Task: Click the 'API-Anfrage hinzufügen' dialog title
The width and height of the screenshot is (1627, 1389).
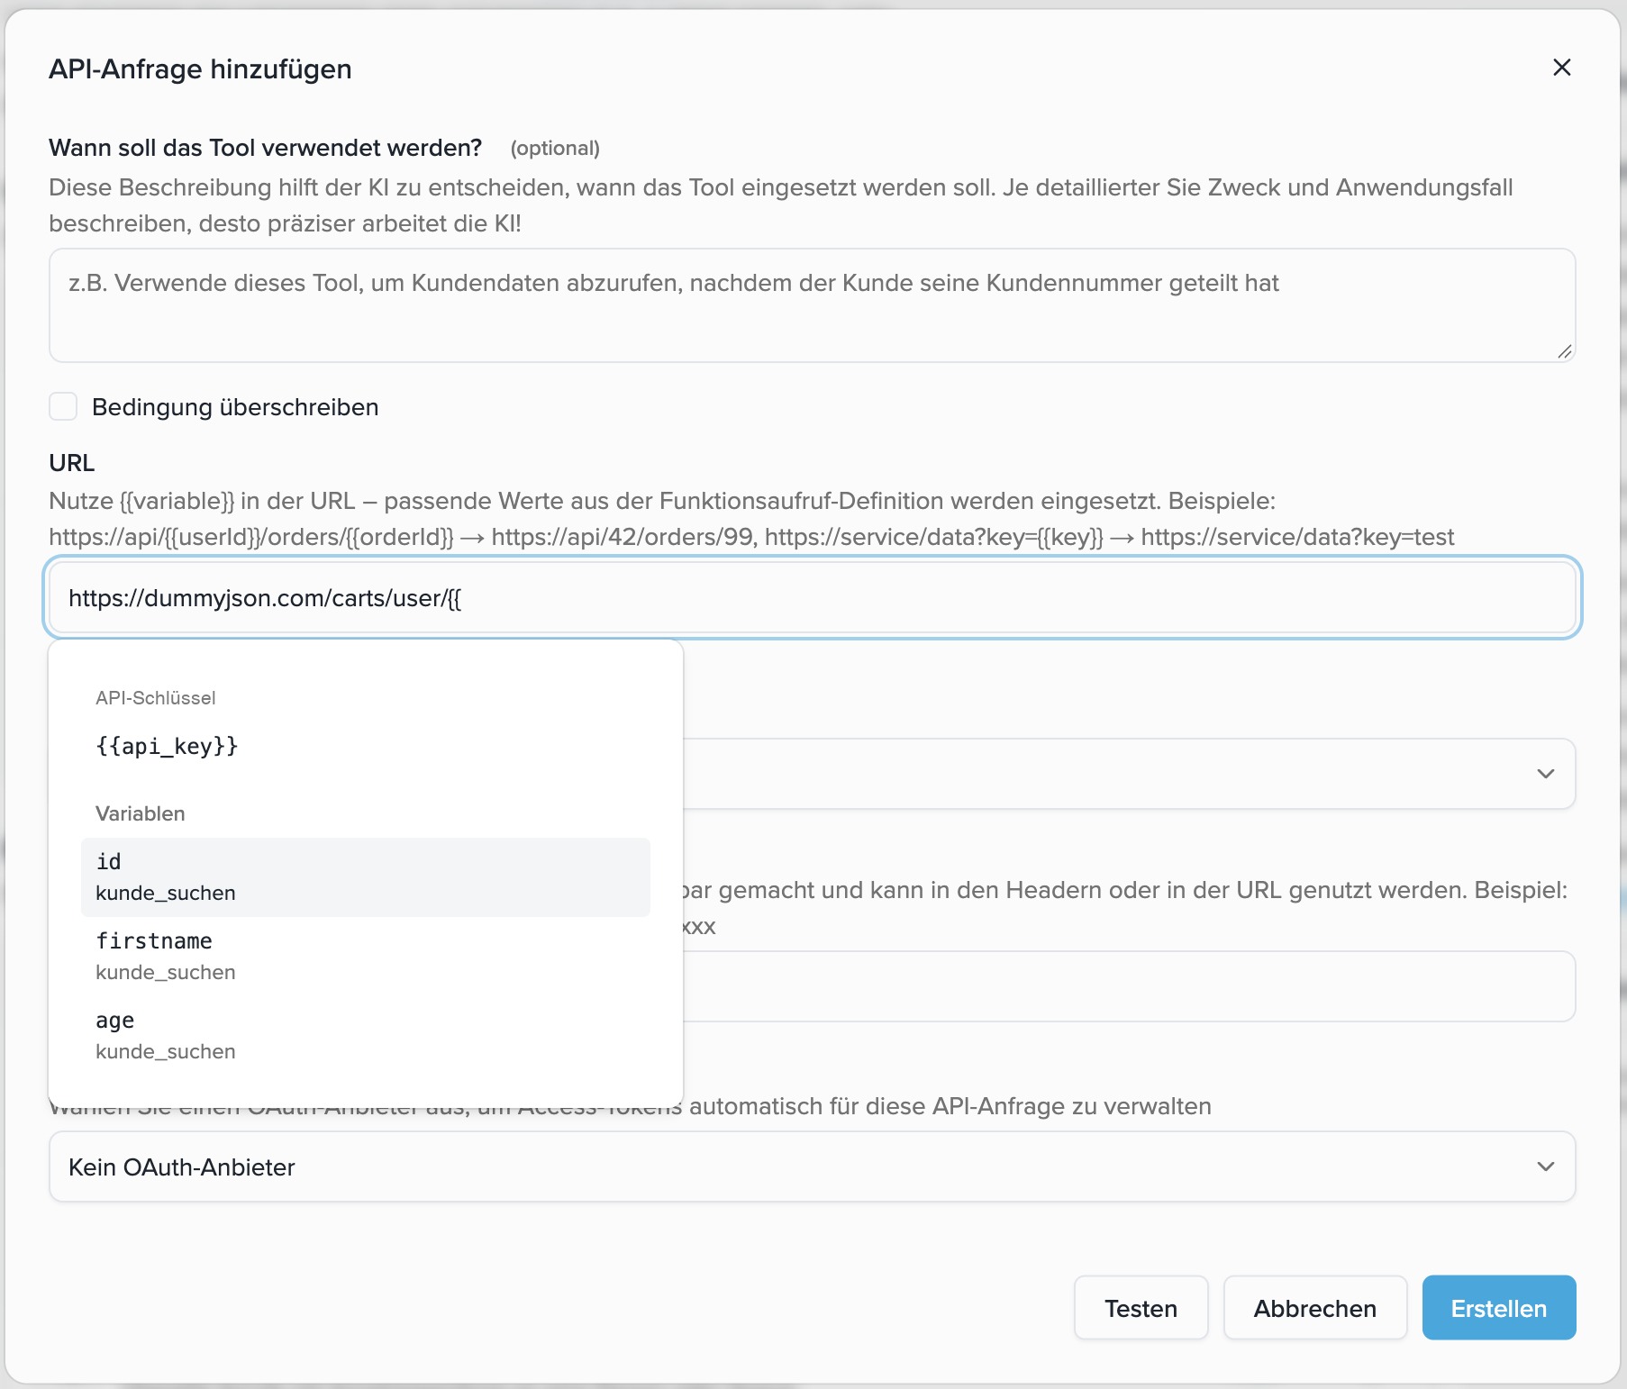Action: click(x=200, y=69)
